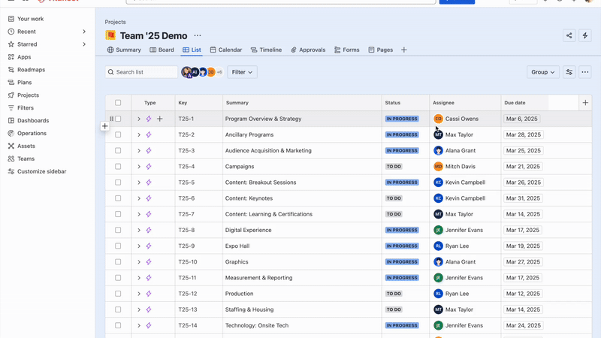This screenshot has height=338, width=601.
Task: Check the box for row T25-4
Action: click(118, 167)
